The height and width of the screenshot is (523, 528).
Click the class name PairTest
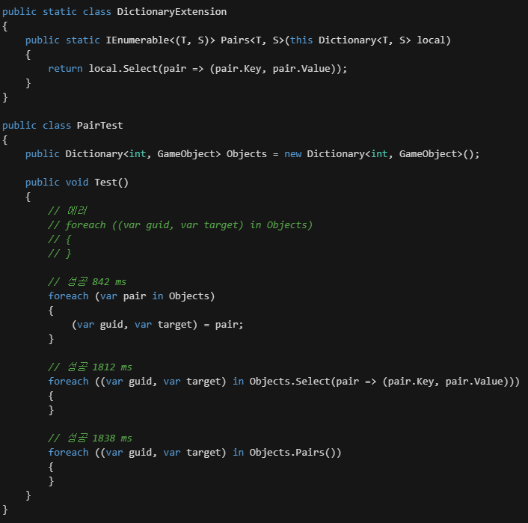[x=99, y=126]
